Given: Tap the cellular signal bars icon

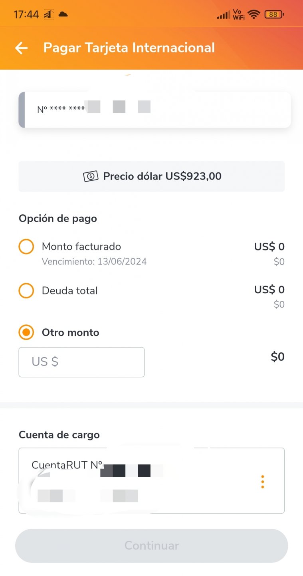Looking at the screenshot, I should point(223,15).
